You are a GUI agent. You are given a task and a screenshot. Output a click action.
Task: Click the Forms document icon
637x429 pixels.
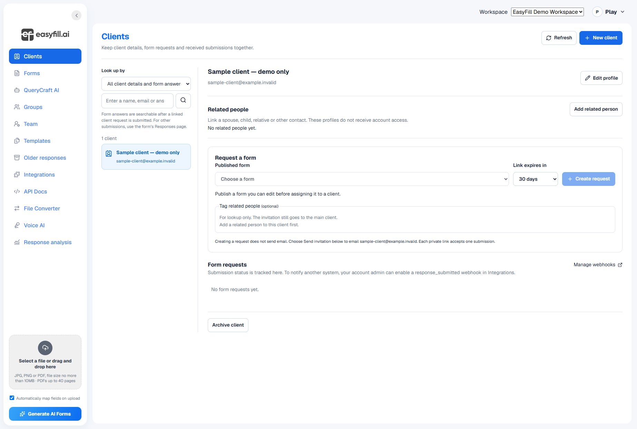17,73
